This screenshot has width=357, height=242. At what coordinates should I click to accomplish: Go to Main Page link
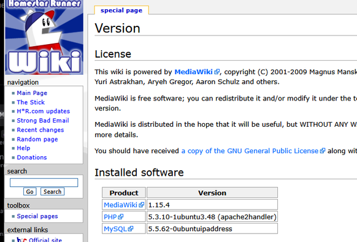(32, 93)
